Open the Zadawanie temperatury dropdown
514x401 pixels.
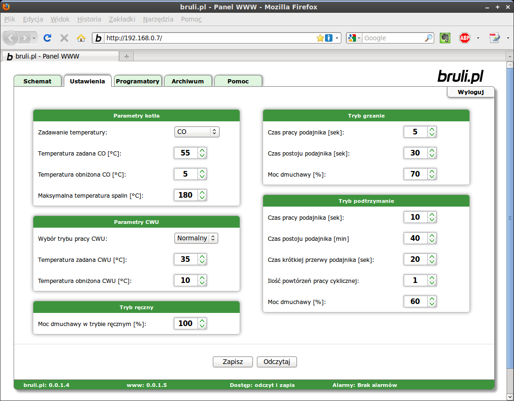[x=197, y=132]
